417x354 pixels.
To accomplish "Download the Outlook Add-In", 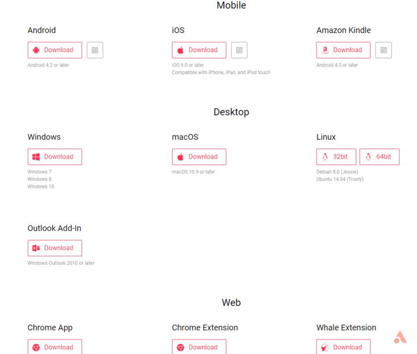I will coord(55,248).
